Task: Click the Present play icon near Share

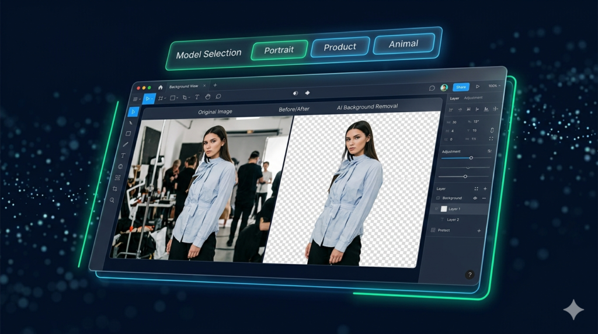Action: point(478,86)
